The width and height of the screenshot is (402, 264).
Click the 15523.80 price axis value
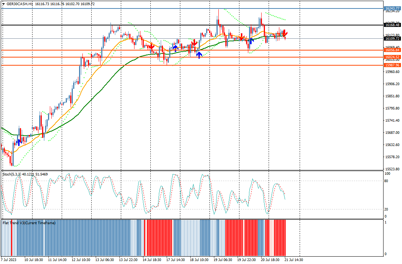click(x=392, y=169)
